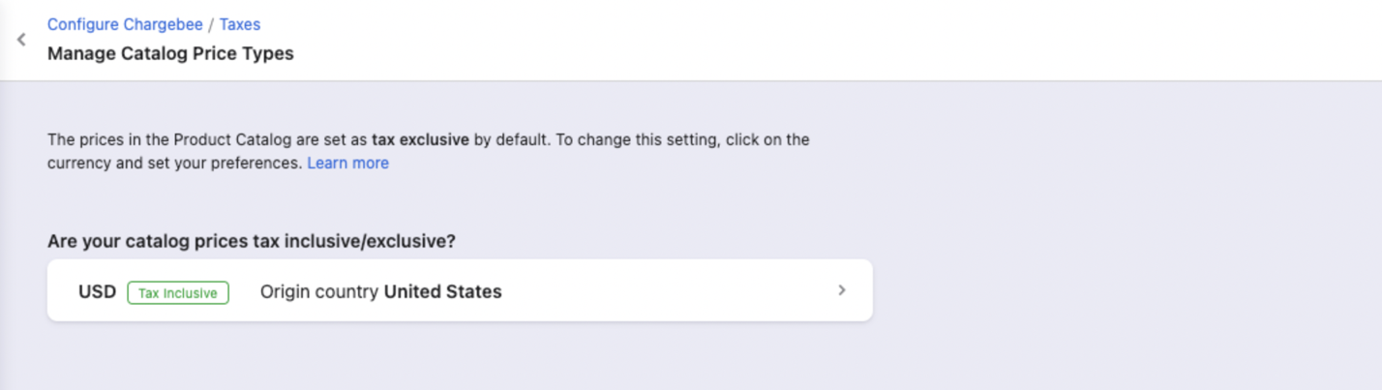
Task: Click the words Origin country
Action: (319, 291)
